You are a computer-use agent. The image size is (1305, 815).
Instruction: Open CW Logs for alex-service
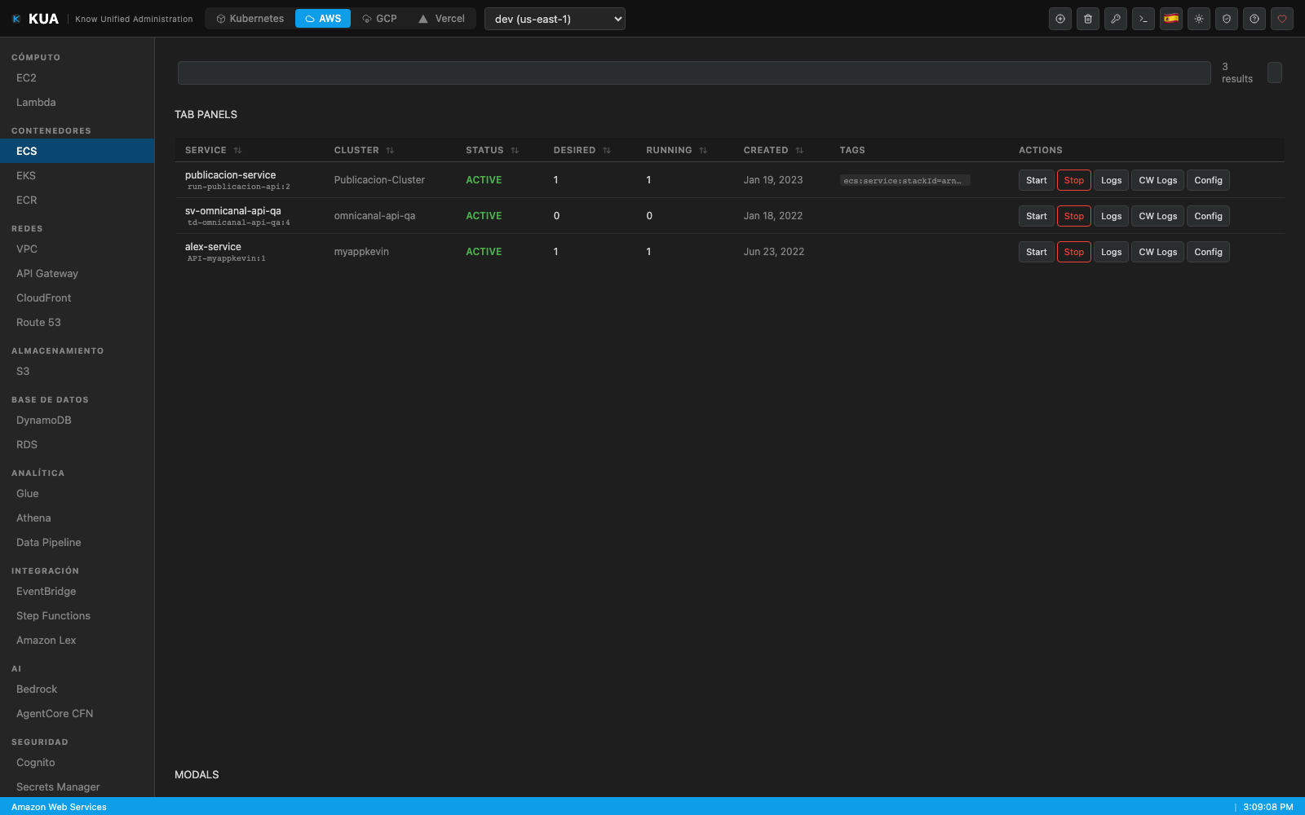1158,252
